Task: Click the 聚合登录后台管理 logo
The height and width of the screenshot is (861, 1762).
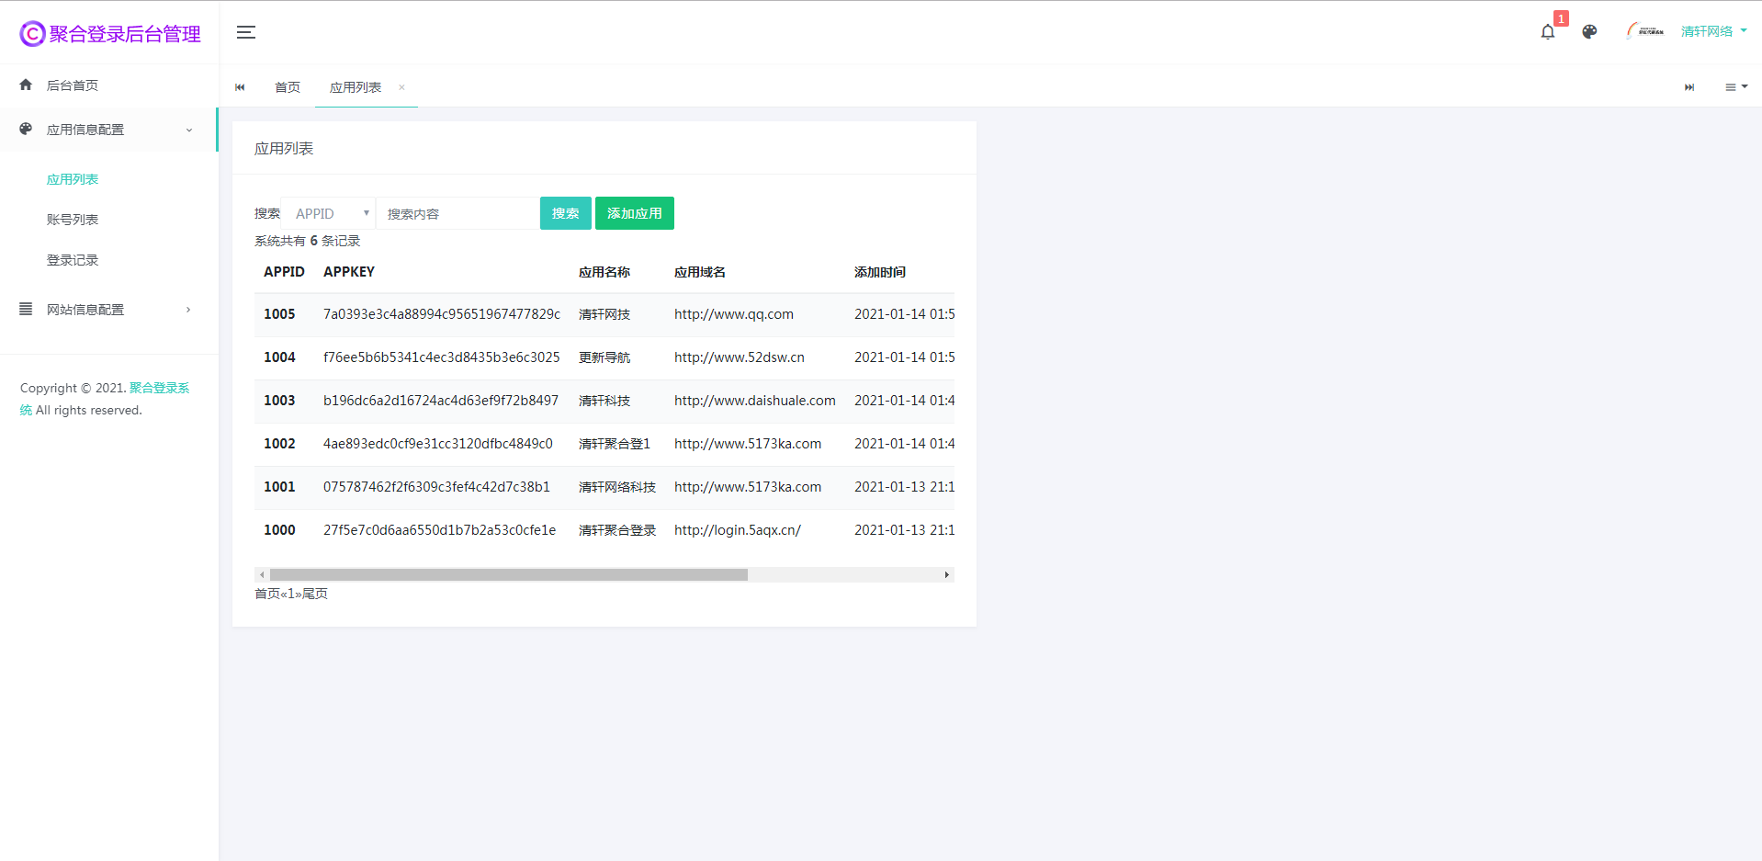Action: [110, 34]
